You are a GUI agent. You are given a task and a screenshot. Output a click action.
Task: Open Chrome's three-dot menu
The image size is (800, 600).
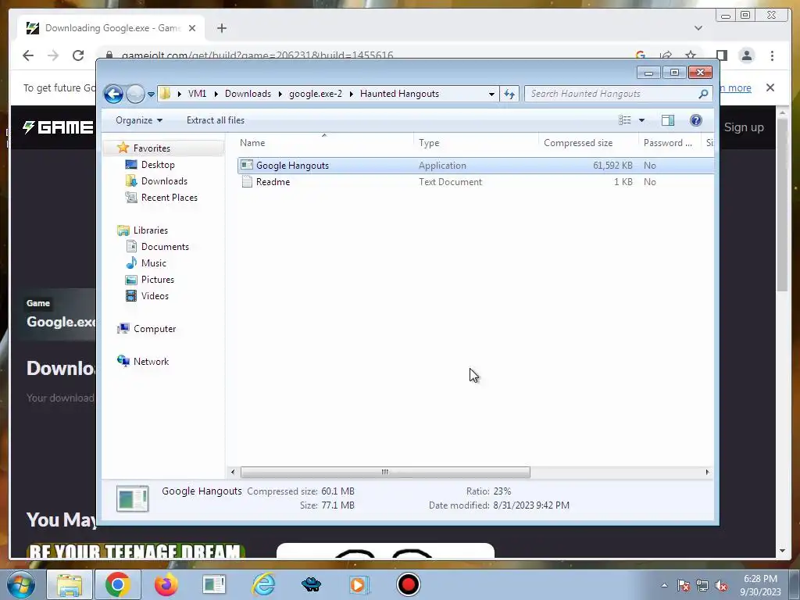(772, 55)
